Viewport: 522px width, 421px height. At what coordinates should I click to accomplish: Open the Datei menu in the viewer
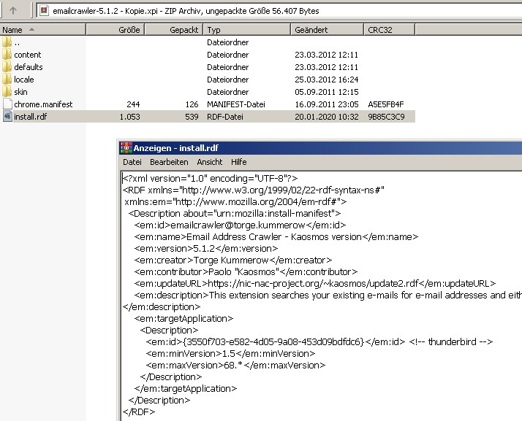click(132, 162)
